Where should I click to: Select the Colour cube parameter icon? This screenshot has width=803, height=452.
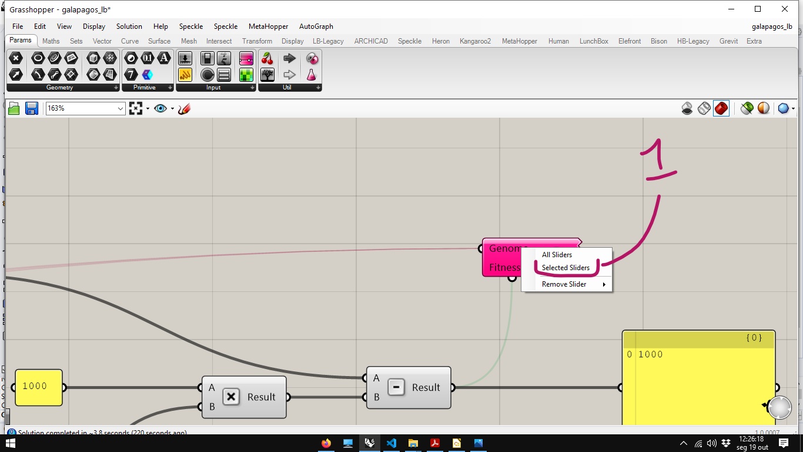pos(148,75)
